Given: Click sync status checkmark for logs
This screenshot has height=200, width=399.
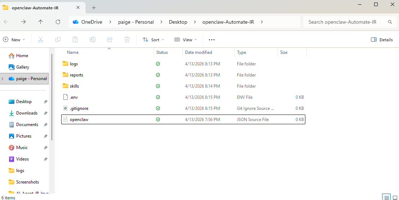Looking at the screenshot, I should [158, 64].
